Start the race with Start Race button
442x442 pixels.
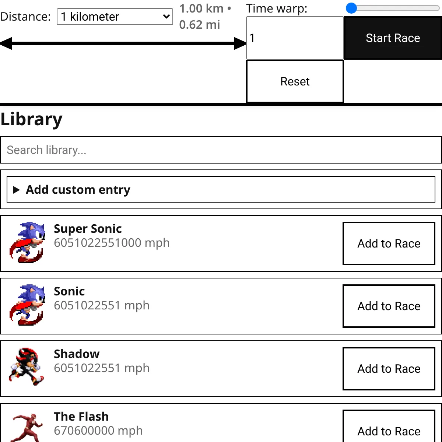[393, 38]
